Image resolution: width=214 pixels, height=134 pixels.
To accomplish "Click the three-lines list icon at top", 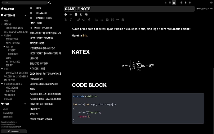I will coord(165,2).
